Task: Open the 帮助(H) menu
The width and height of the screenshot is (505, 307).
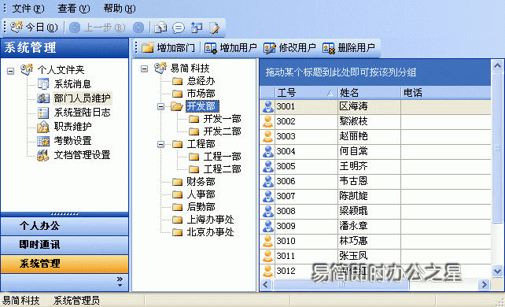Action: [x=120, y=9]
